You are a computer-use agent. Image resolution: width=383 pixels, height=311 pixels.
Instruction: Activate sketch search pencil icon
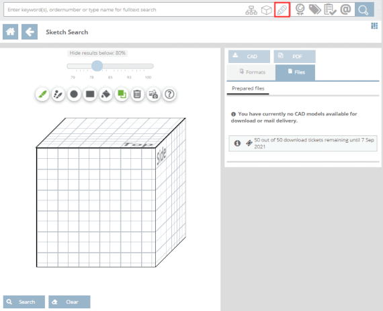[282, 10]
